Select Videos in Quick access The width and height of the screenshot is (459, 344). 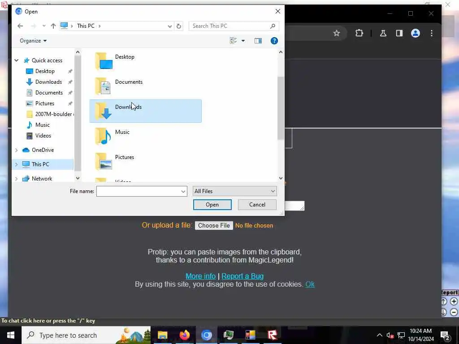[43, 136]
